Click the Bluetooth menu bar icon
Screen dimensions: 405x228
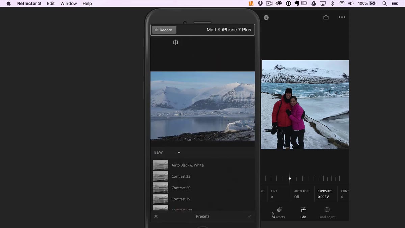(x=332, y=3)
